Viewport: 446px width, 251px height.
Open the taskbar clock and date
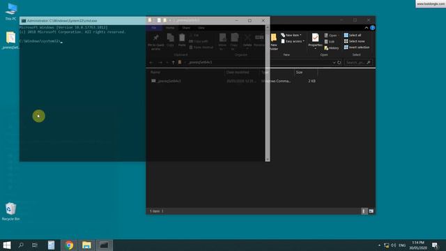(418, 245)
